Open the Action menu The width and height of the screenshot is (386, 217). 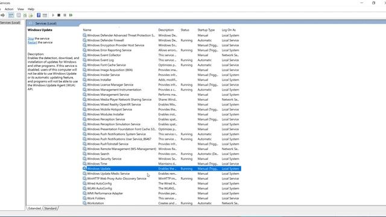click(x=9, y=9)
